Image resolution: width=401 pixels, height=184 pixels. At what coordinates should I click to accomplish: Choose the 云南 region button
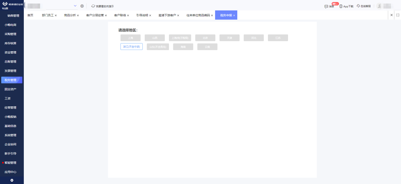[207, 47]
